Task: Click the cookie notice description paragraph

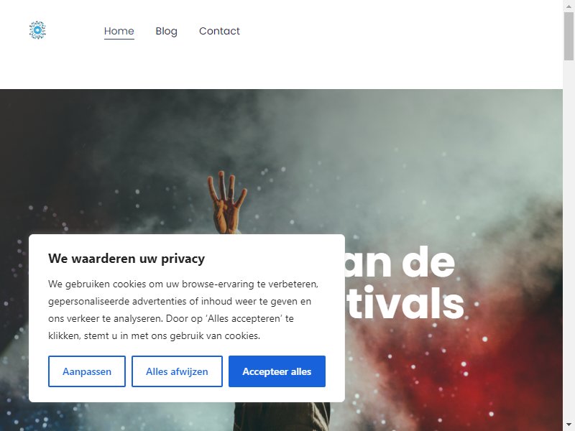Action: [183, 310]
